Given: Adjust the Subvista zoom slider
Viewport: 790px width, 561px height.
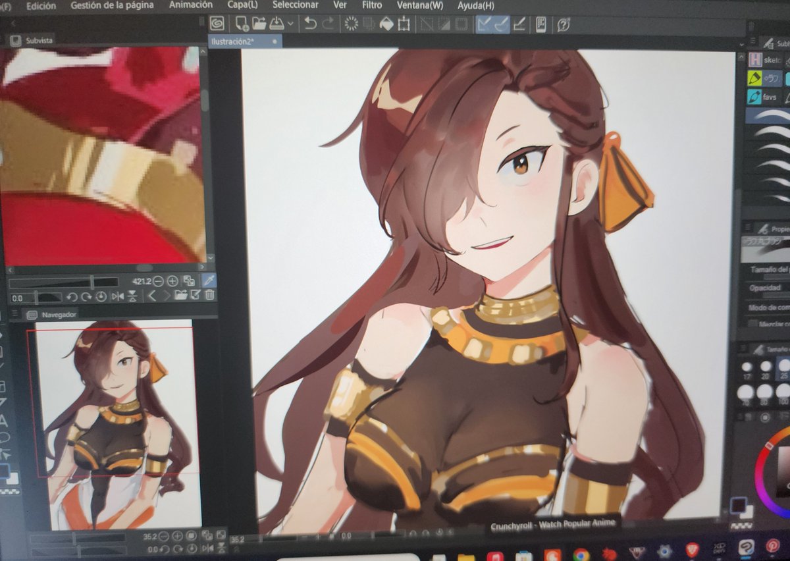Looking at the screenshot, I should (x=63, y=282).
